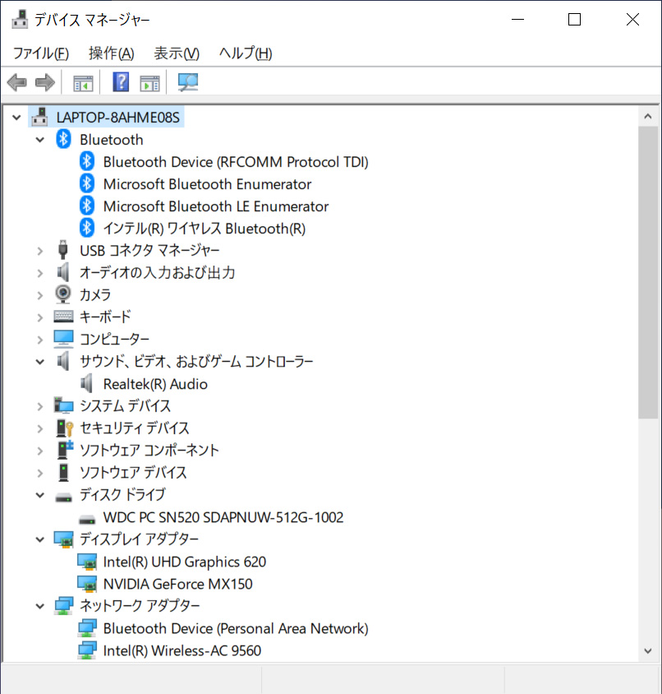662x694 pixels.
Task: Open Help using the toolbar question mark icon
Action: pos(120,81)
